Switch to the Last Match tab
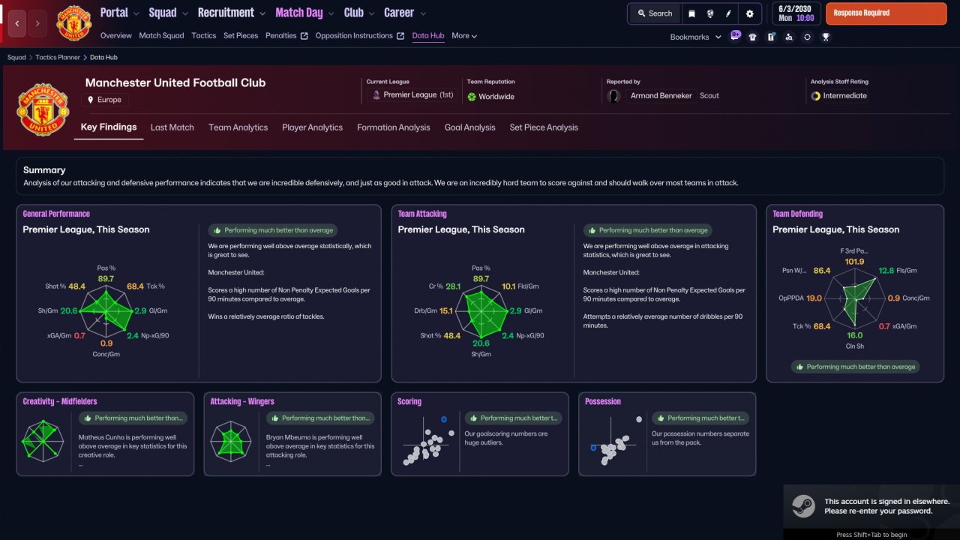Image resolution: width=960 pixels, height=540 pixels. (x=172, y=127)
